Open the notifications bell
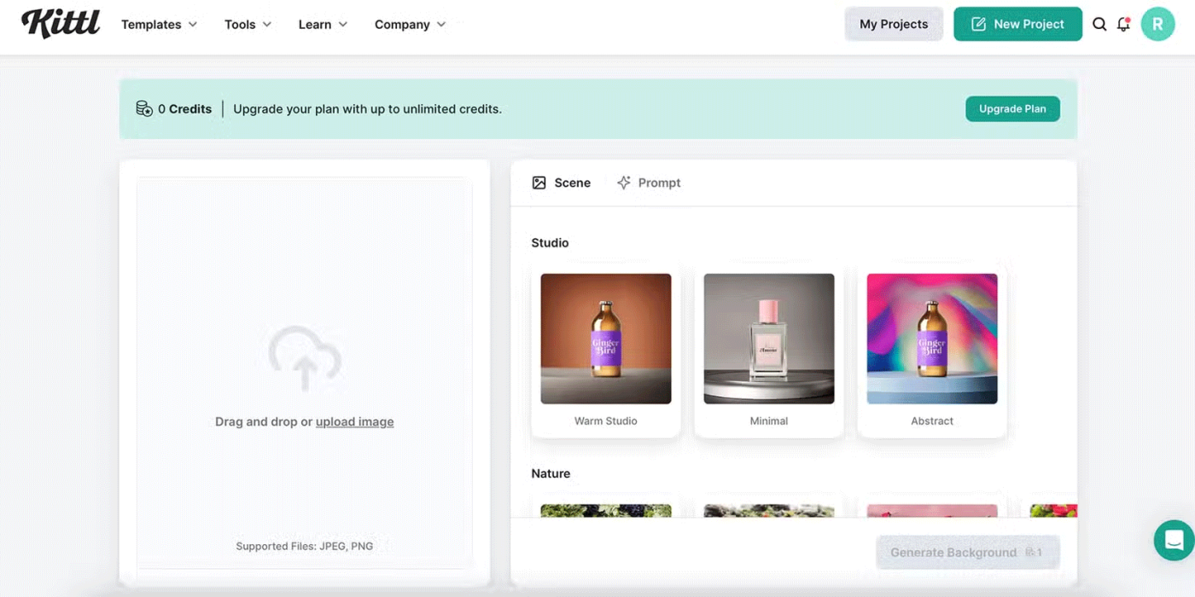This screenshot has height=597, width=1195. [x=1123, y=24]
